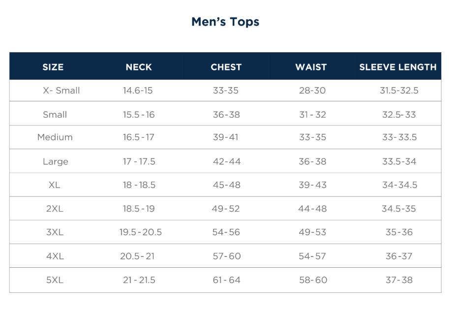Click chest value 61-64 for 5XL
The image size is (454, 313).
point(227,280)
